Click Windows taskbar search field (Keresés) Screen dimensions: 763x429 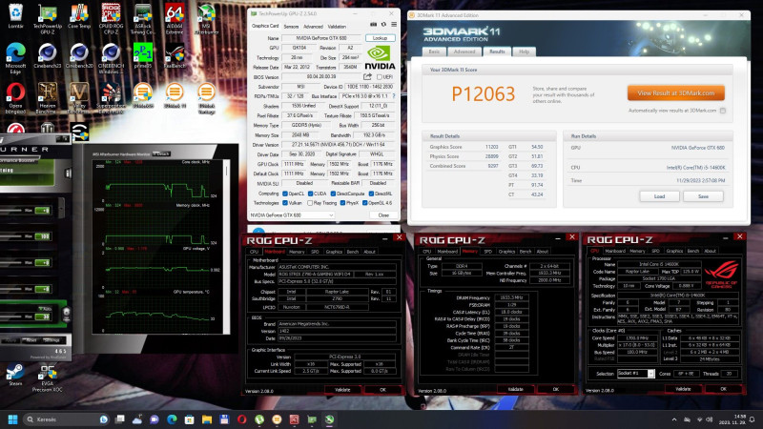click(x=66, y=419)
